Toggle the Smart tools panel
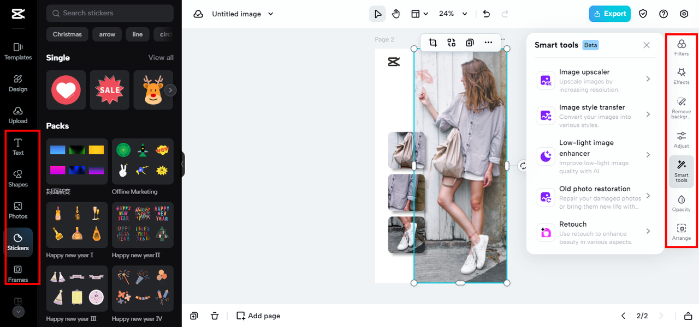 pos(682,172)
